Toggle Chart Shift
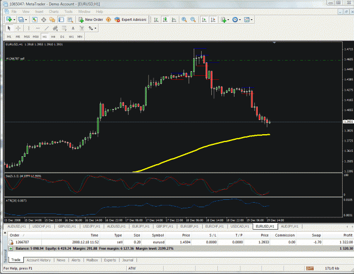 pos(213,20)
